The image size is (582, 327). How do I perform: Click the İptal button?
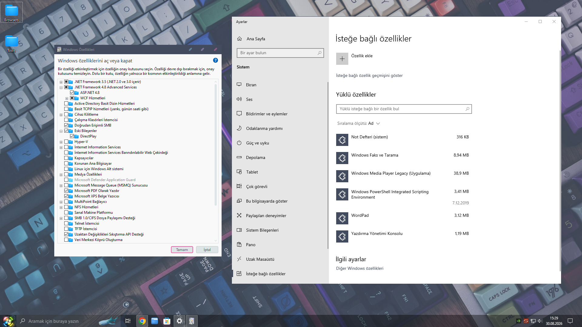(x=207, y=250)
